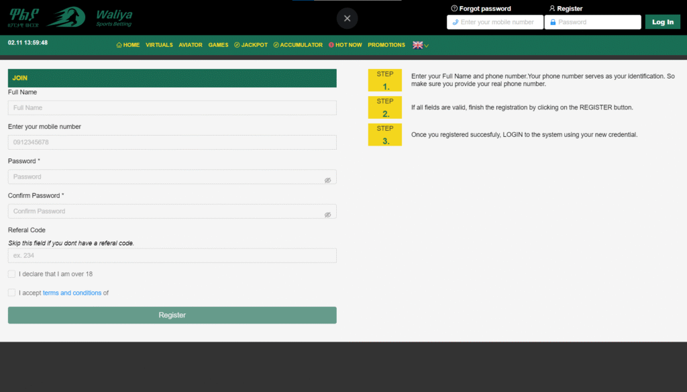Click the Log In button
Screen dimensions: 687x392
[662, 22]
